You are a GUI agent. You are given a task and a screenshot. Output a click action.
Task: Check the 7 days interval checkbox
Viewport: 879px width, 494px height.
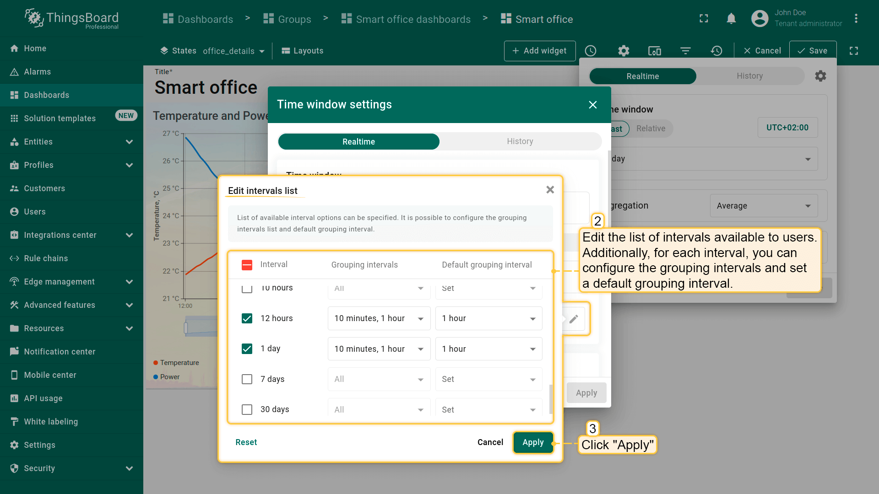pos(247,379)
